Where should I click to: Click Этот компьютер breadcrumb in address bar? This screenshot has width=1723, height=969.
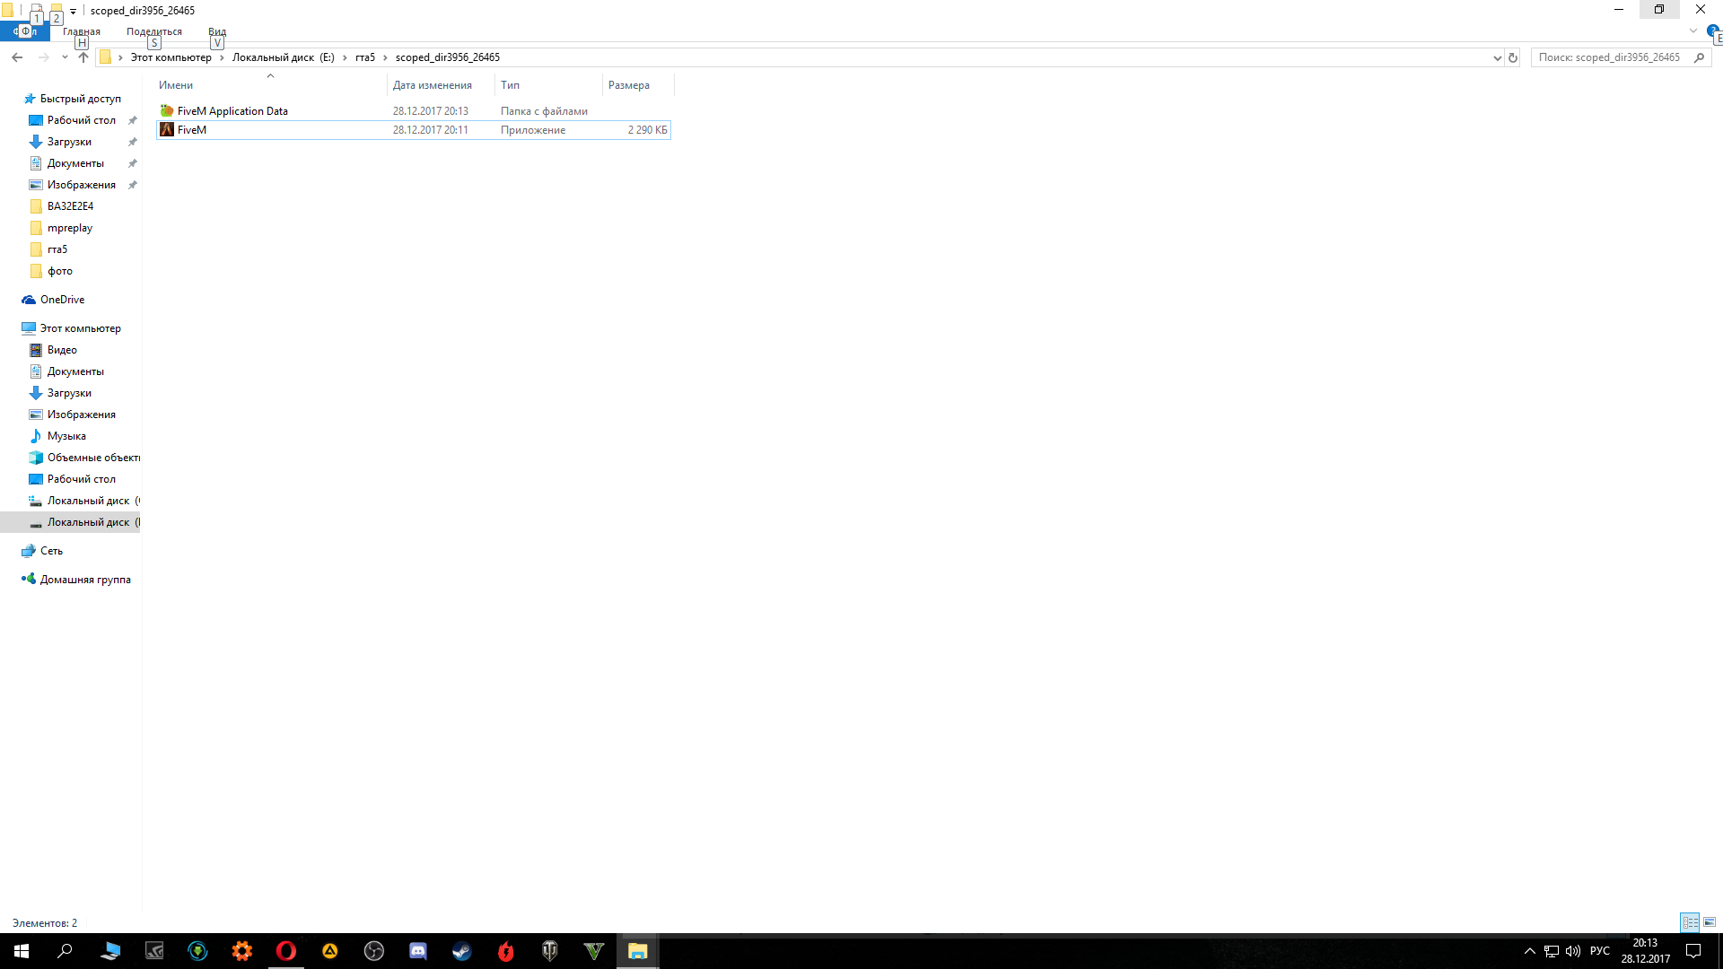click(171, 57)
